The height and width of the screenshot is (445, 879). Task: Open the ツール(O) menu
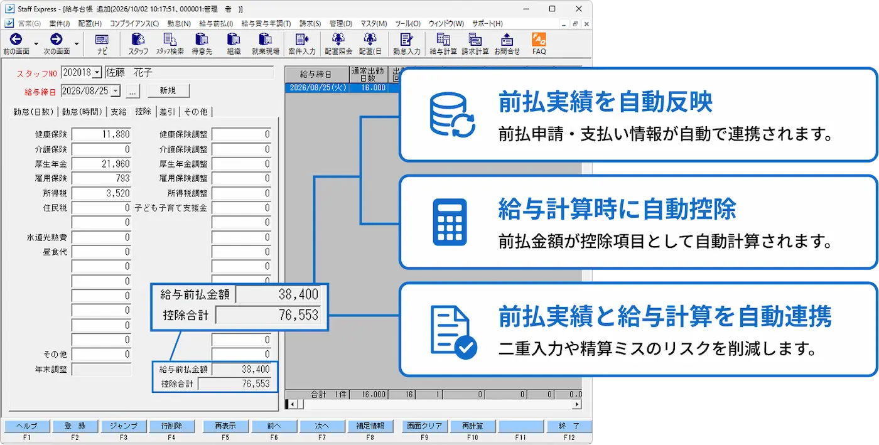click(x=408, y=23)
